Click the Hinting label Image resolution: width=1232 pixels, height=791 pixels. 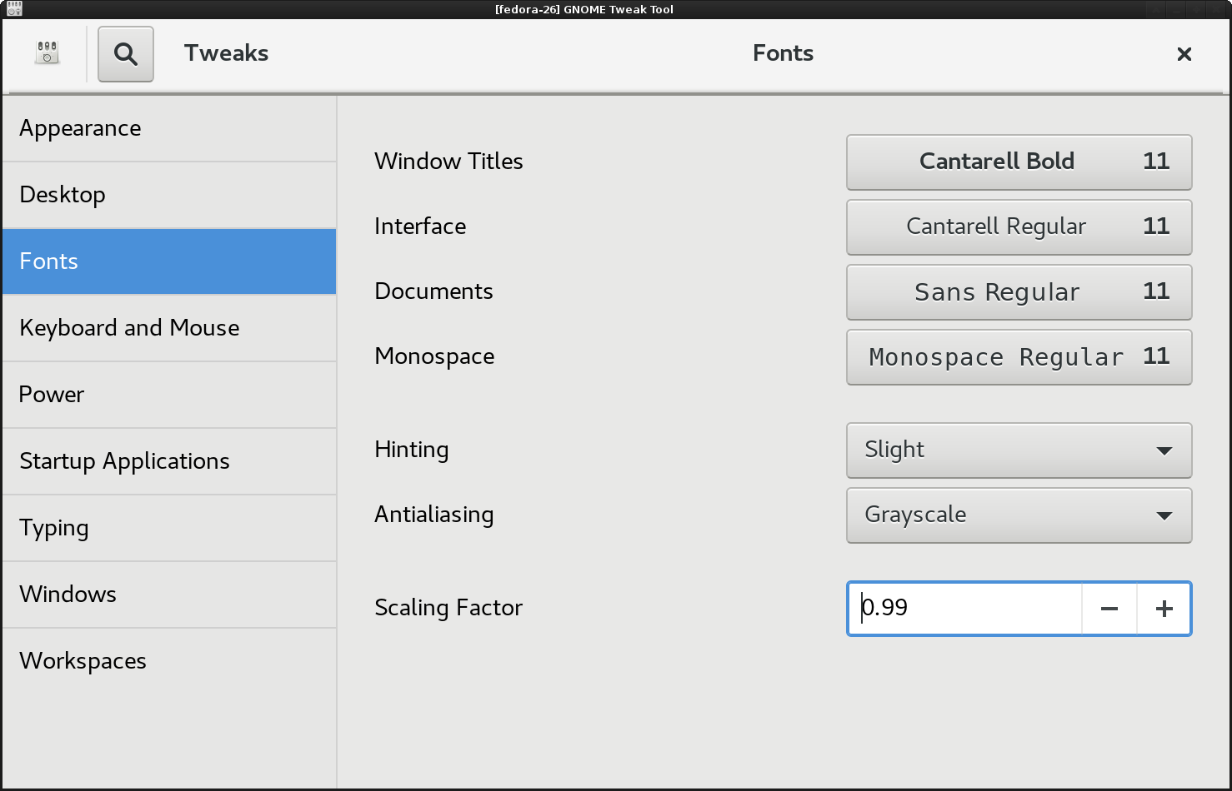pyautogui.click(x=412, y=450)
